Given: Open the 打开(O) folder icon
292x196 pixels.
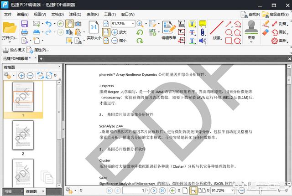Looking at the screenshot, I should coord(10,28).
